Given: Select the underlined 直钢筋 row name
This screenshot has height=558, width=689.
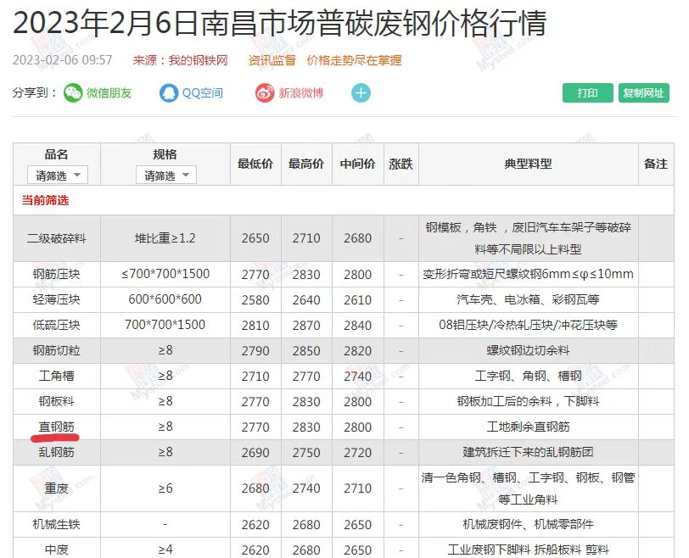Looking at the screenshot, I should [x=57, y=427].
